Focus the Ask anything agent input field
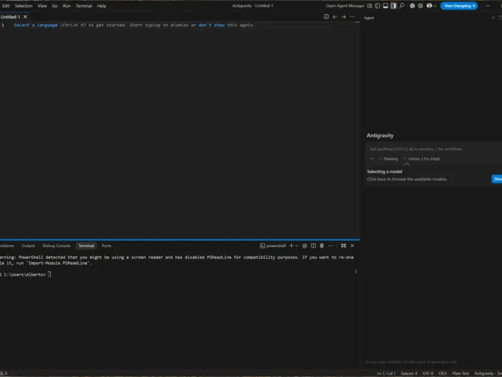The image size is (502, 377). [434, 149]
